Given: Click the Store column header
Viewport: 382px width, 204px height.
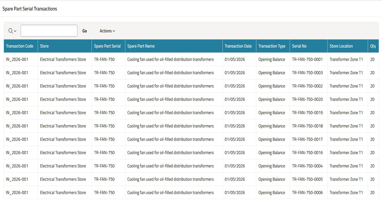Looking at the screenshot, I should (44, 46).
